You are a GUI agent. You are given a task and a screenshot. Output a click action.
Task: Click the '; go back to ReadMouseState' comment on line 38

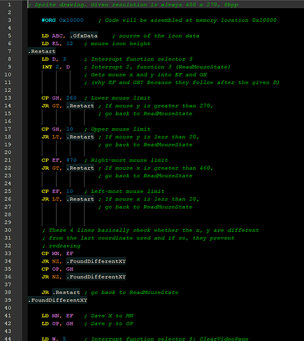[131, 293]
